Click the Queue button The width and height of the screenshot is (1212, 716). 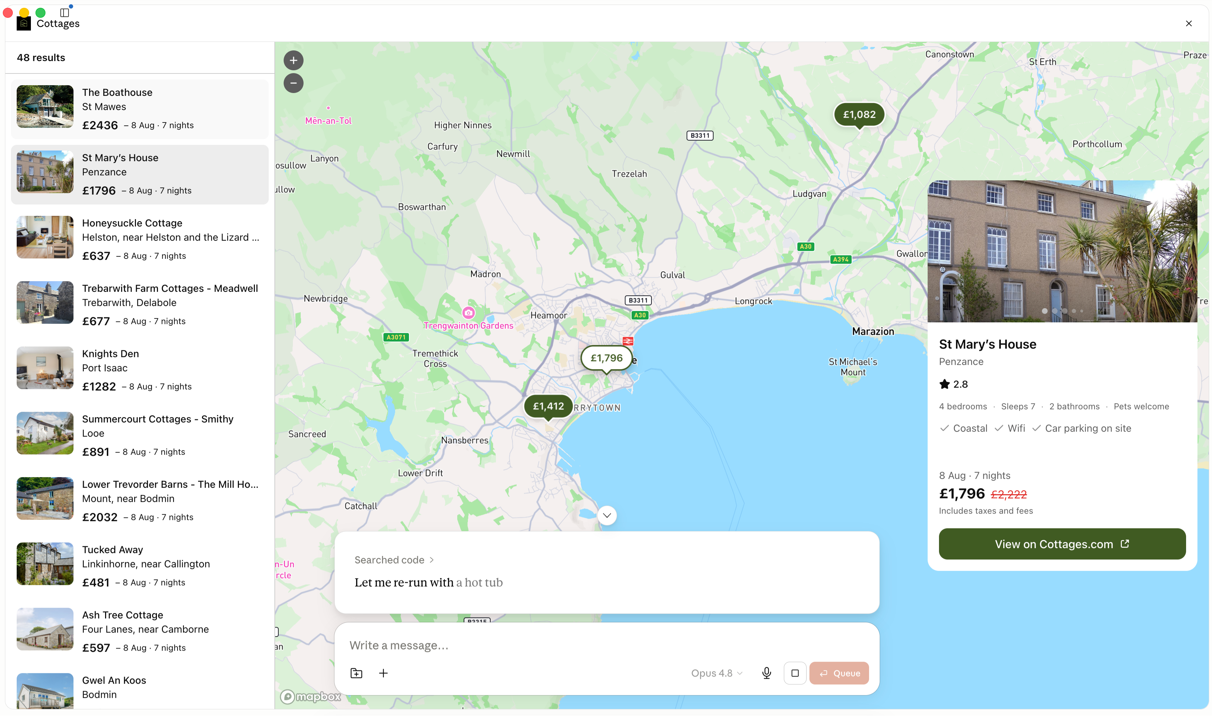click(839, 673)
